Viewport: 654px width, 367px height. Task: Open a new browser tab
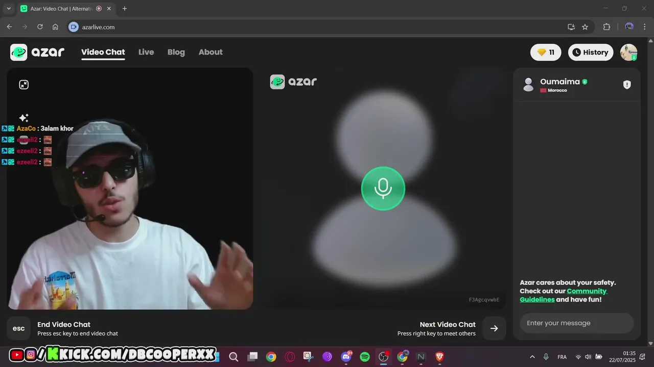pos(124,9)
